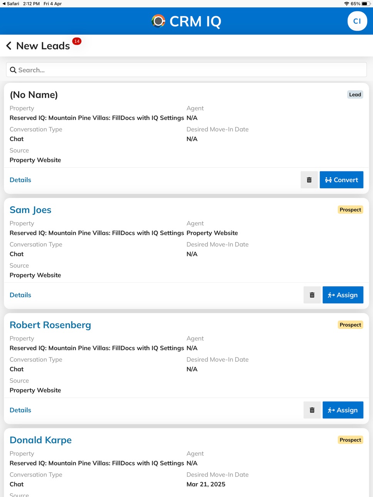Click the Lead status tag on (No Name)
The width and height of the screenshot is (373, 497).
click(x=355, y=95)
